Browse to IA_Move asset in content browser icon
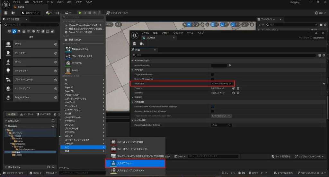This screenshot has width=329, height=177. click(142, 44)
